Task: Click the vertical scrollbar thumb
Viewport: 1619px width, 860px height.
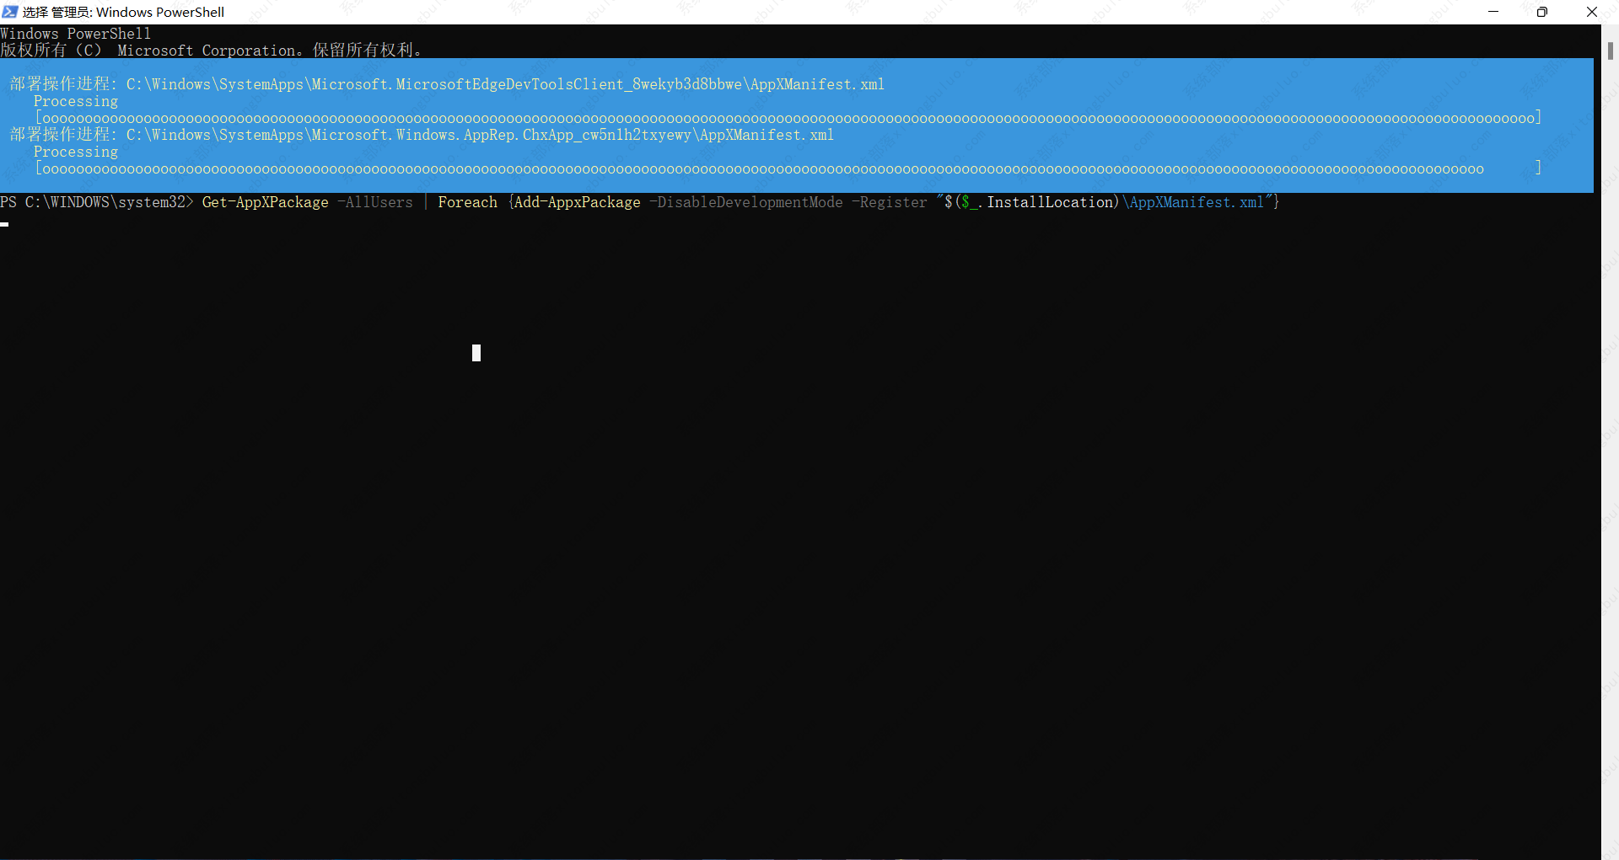Action: 1610,51
